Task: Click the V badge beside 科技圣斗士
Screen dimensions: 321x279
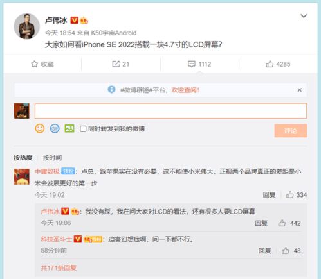Action: (x=78, y=239)
